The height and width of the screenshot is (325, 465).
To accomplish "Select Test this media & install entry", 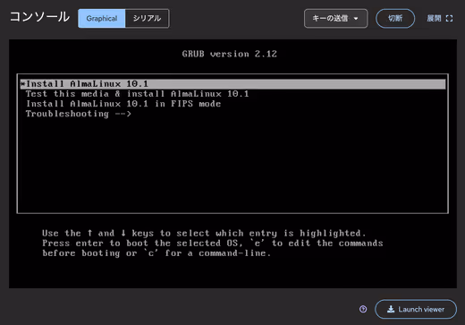I will point(137,94).
